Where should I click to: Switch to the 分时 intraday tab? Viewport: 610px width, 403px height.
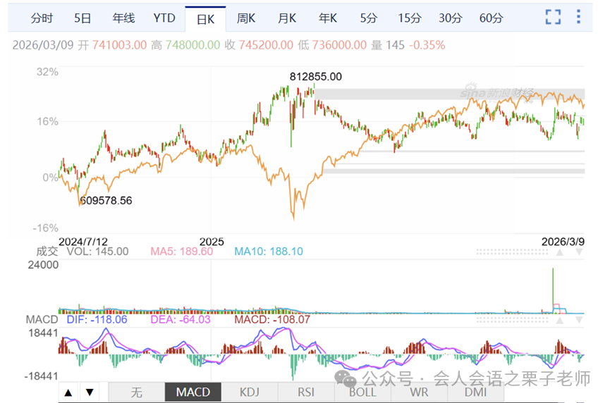pos(42,18)
